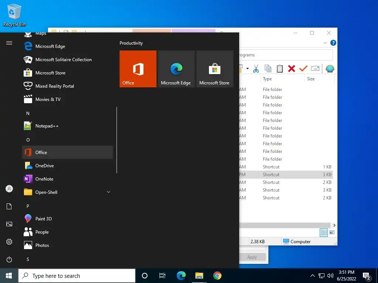Screen dimensions: 378x283
Task: Open Paint 3D app
Action: tap(68, 219)
